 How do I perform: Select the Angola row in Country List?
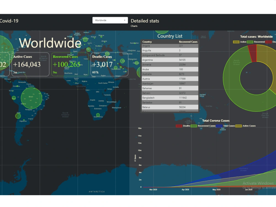coord(170,46)
